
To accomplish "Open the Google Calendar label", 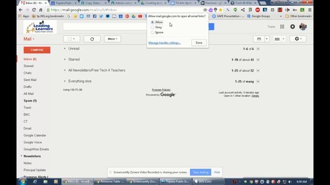I will click(35, 136).
